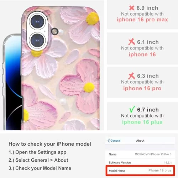Click the green checkmark beside 6.7 inch

tap(132, 109)
